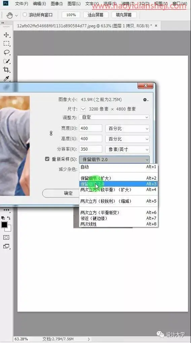Click the image preview in the dialog
The image size is (191, 343).
click(14, 146)
